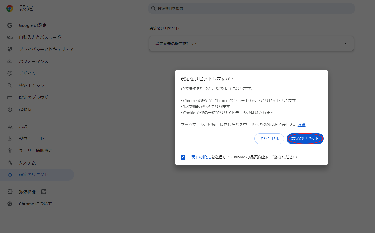This screenshot has height=233, width=375.
Task: Open 起動時 via the power icon
Action: coord(10,109)
